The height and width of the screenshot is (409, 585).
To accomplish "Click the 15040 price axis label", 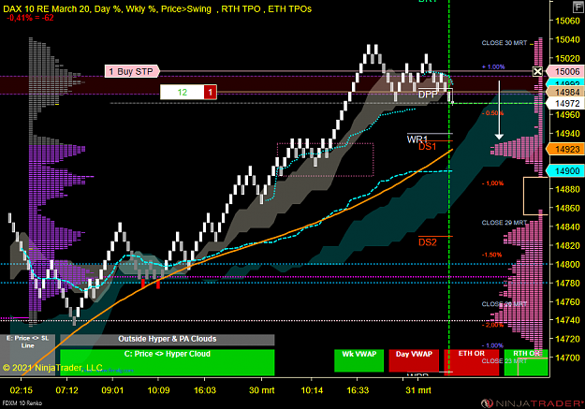I will 567,39.
